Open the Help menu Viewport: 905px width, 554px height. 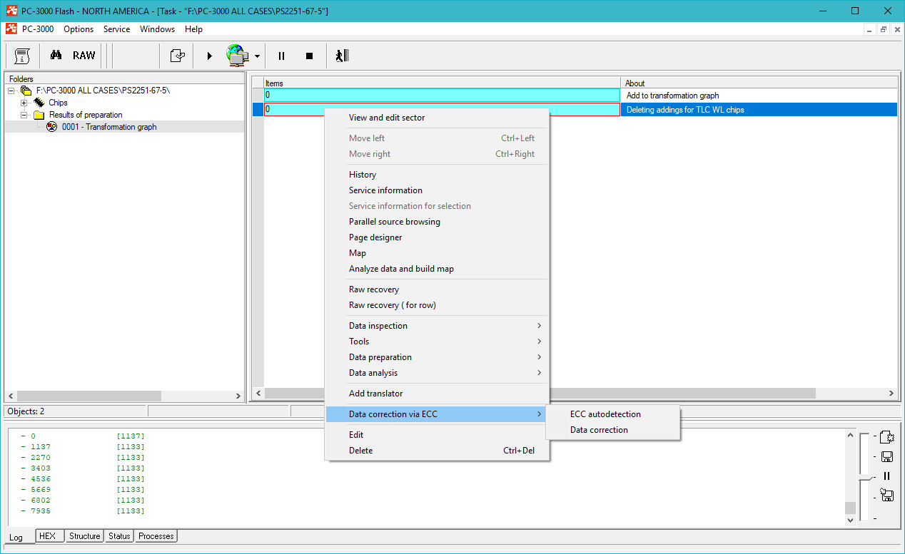(x=193, y=29)
